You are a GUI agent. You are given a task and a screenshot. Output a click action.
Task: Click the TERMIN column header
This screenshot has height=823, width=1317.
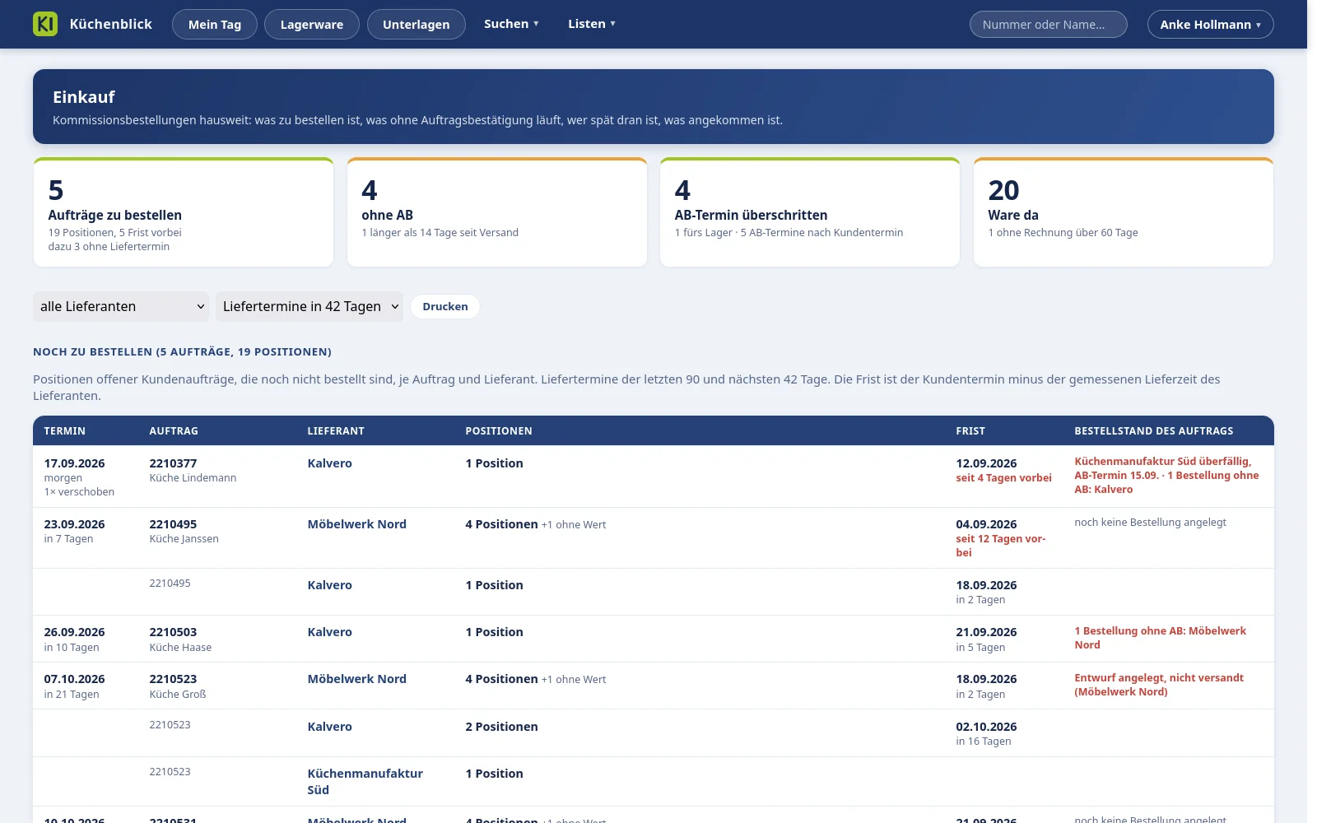click(64, 430)
